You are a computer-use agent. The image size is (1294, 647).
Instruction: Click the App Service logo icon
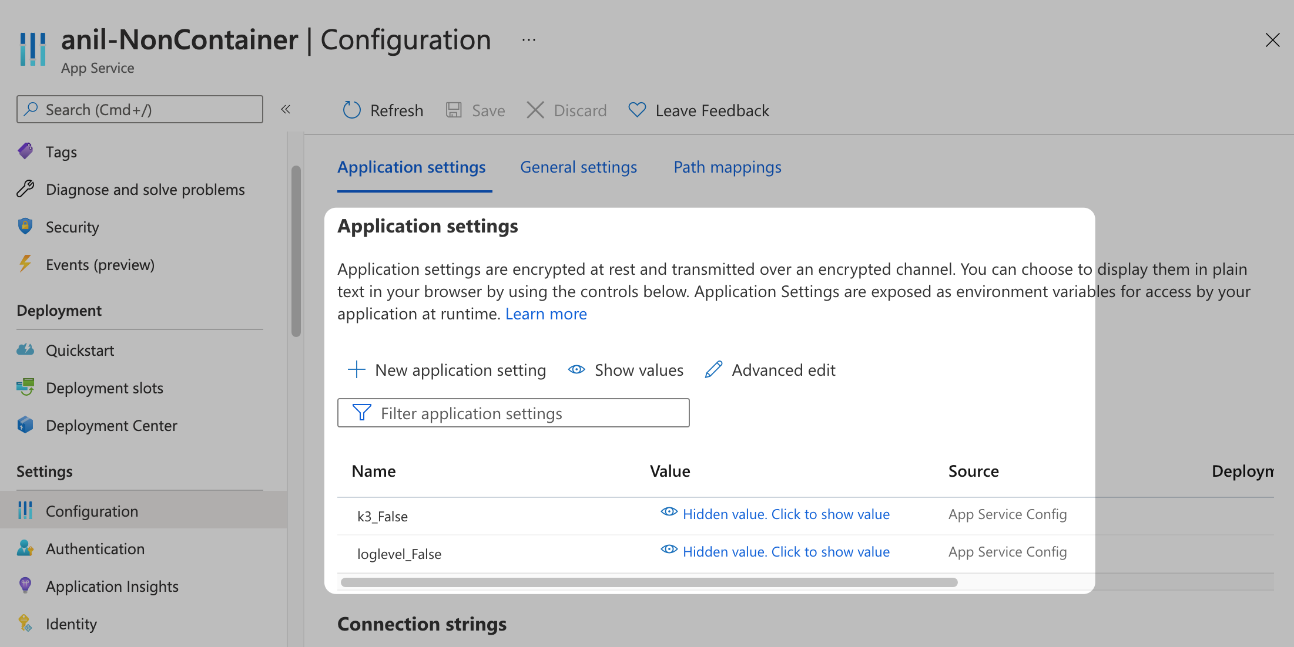pos(32,49)
